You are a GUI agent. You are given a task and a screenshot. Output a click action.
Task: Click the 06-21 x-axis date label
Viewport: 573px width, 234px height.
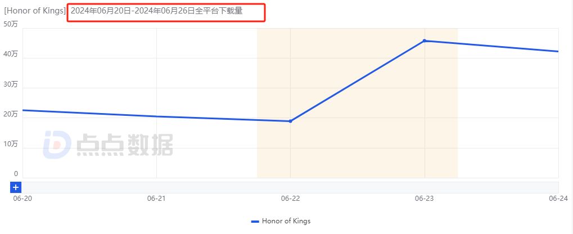156,199
